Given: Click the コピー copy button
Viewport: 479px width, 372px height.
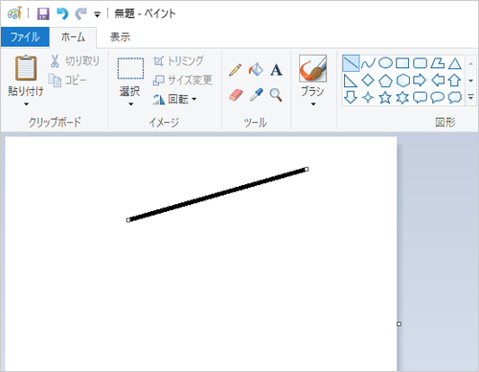Looking at the screenshot, I should [67, 81].
